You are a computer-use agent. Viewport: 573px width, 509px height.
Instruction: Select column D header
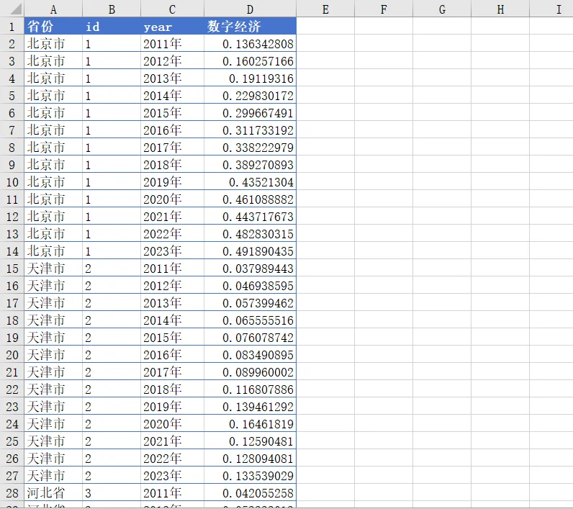pyautogui.click(x=250, y=9)
